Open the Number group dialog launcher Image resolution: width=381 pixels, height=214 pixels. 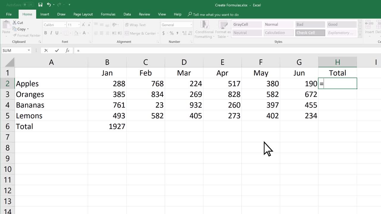click(191, 42)
